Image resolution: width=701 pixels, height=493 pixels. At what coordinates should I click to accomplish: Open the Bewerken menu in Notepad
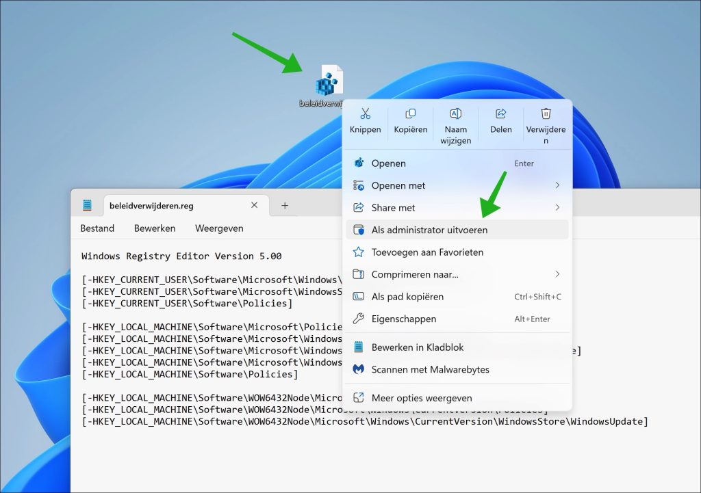point(155,228)
